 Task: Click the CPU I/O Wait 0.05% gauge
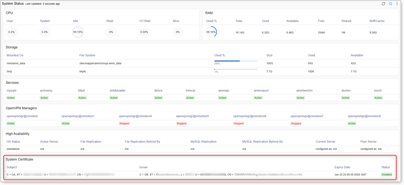click(x=144, y=32)
